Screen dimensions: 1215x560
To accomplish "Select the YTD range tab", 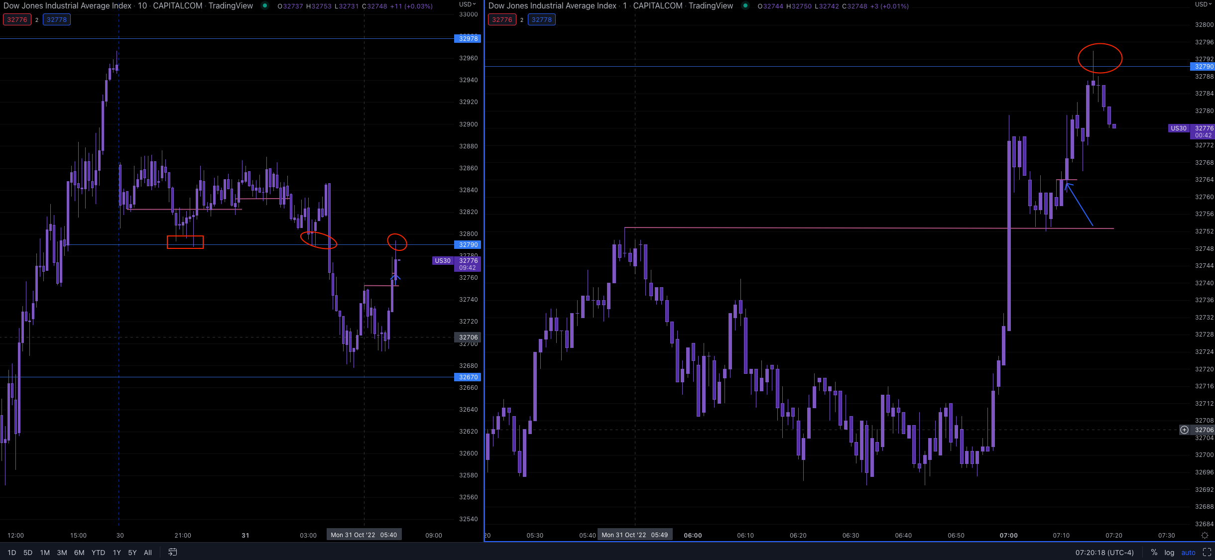I will click(98, 553).
